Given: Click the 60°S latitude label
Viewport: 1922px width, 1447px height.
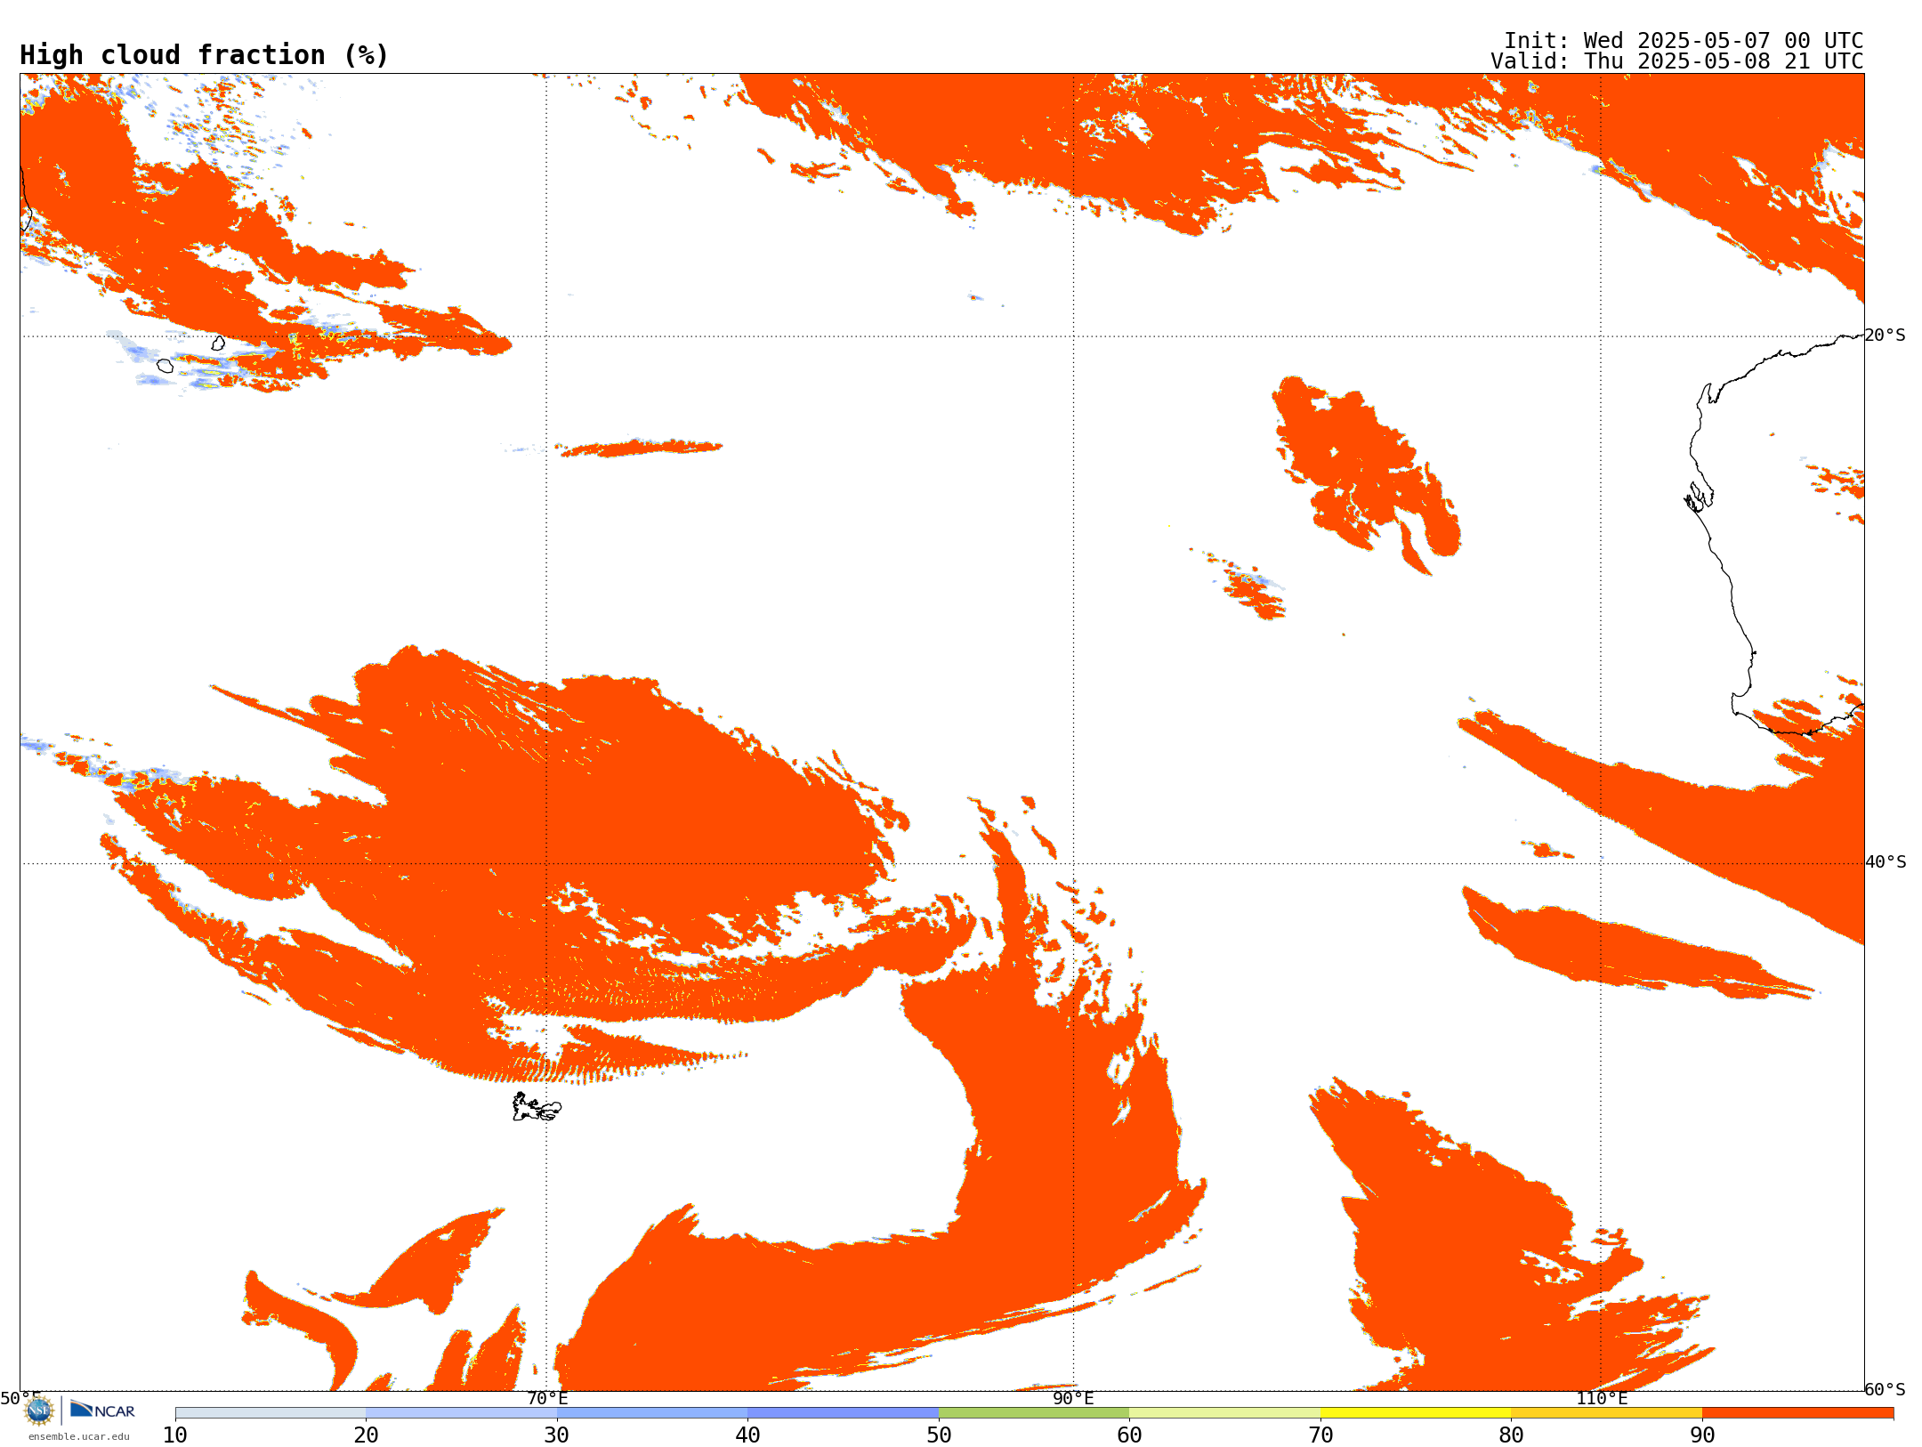Looking at the screenshot, I should click(x=1886, y=1389).
